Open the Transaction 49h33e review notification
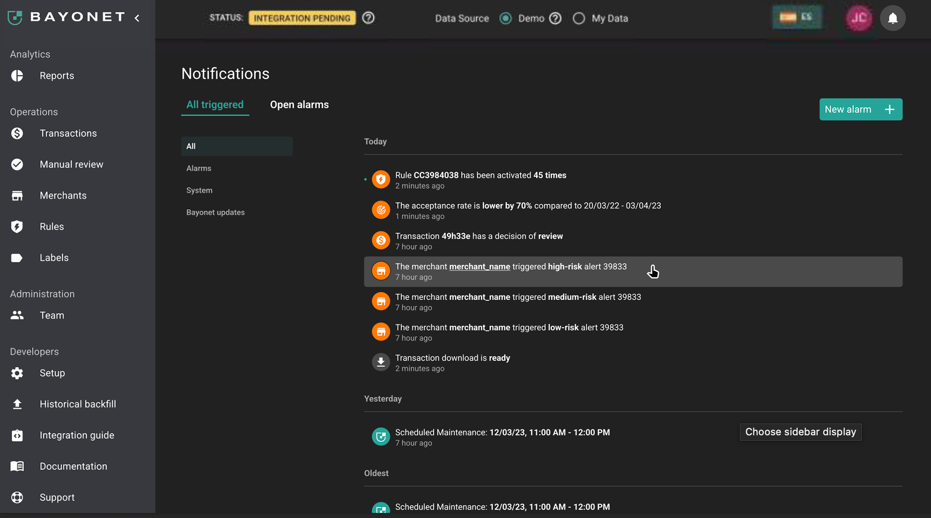Viewport: 931px width, 518px height. [633, 241]
